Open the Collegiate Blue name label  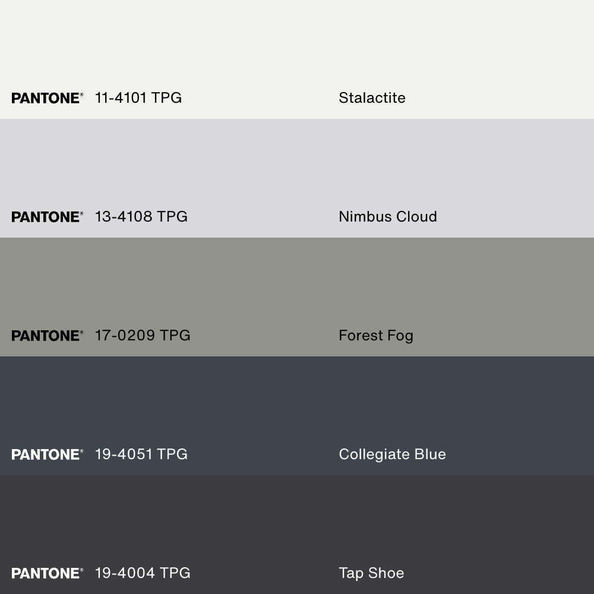[392, 454]
